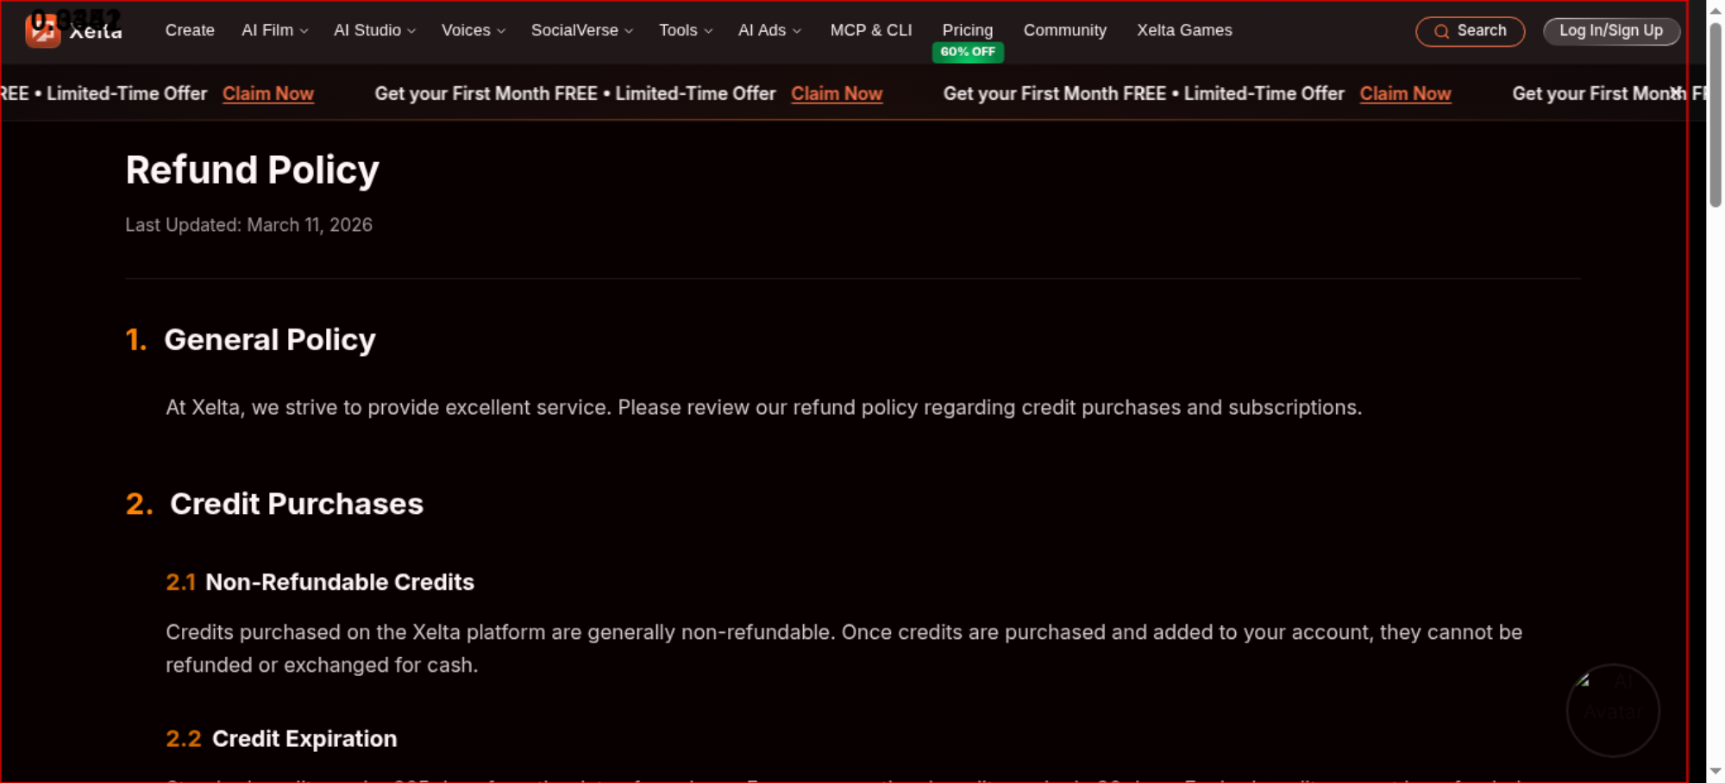
Task: Click the scrollbar down arrow
Action: point(1716,772)
